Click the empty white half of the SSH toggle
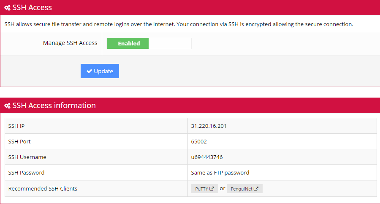This screenshot has height=204, width=380. coord(170,43)
